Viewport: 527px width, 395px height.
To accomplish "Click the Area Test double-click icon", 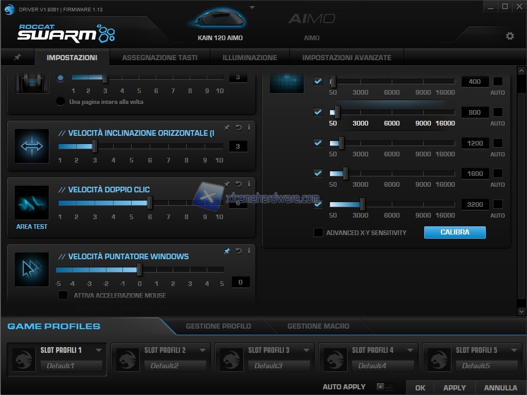I will coord(32,203).
